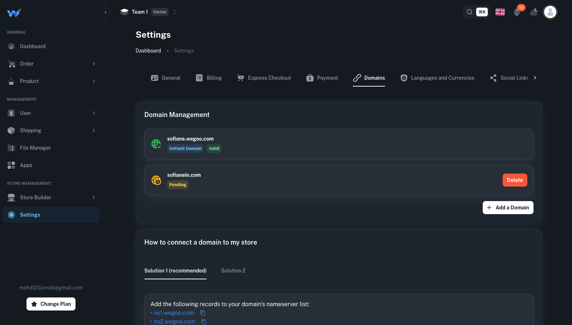Click the Wegoo logo
Viewport: 572px width, 325px height.
click(x=14, y=13)
